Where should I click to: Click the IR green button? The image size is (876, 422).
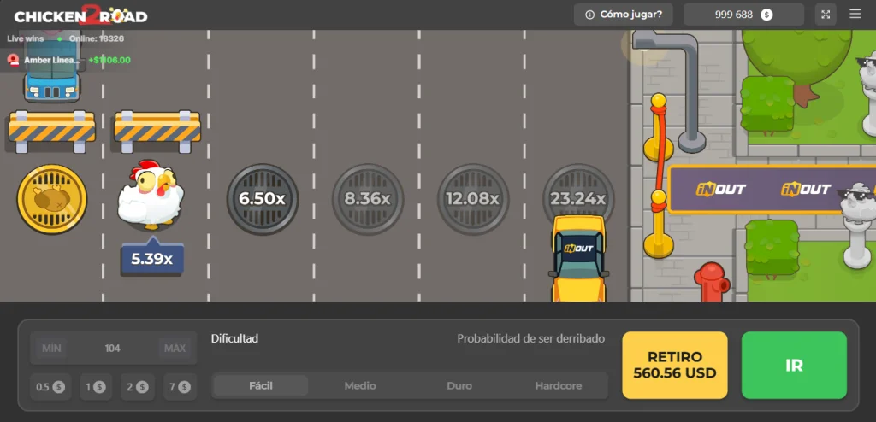pos(794,365)
